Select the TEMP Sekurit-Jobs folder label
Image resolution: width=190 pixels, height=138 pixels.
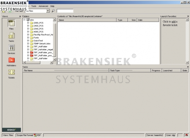[42, 43]
